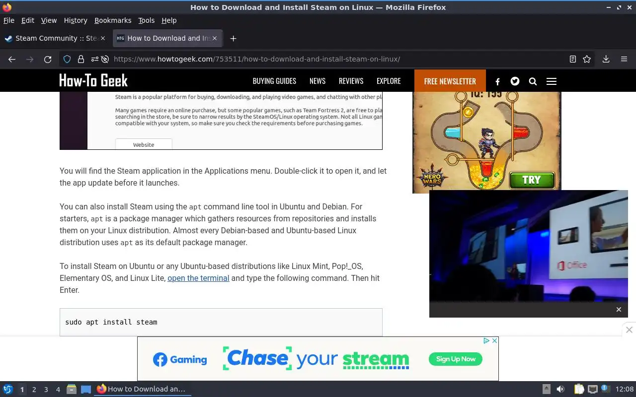Screen dimensions: 636x397
Task: Go back to the previous page
Action: pyautogui.click(x=12, y=59)
